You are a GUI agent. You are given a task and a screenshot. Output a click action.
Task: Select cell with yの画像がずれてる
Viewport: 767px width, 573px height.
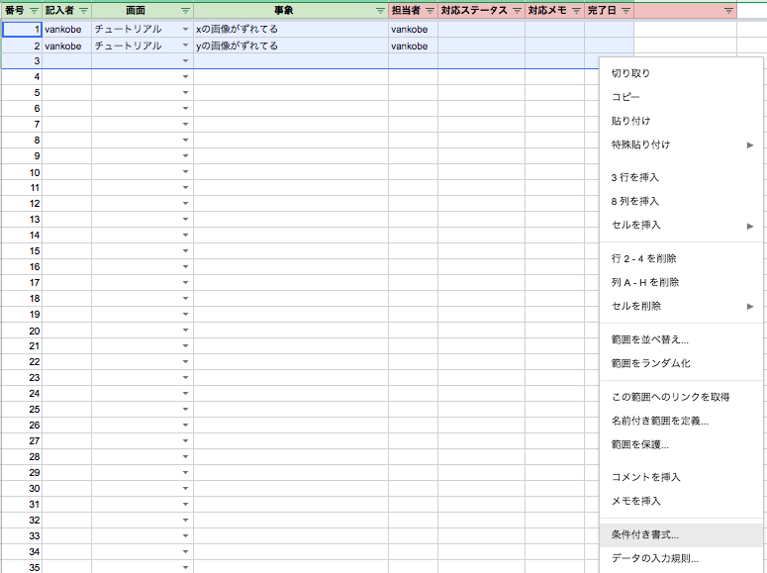coord(291,46)
